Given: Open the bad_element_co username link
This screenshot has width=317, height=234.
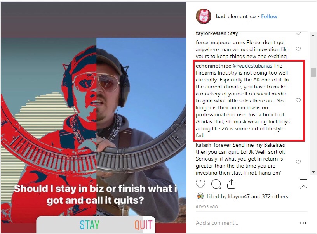Looking at the screenshot, I should point(236,17).
